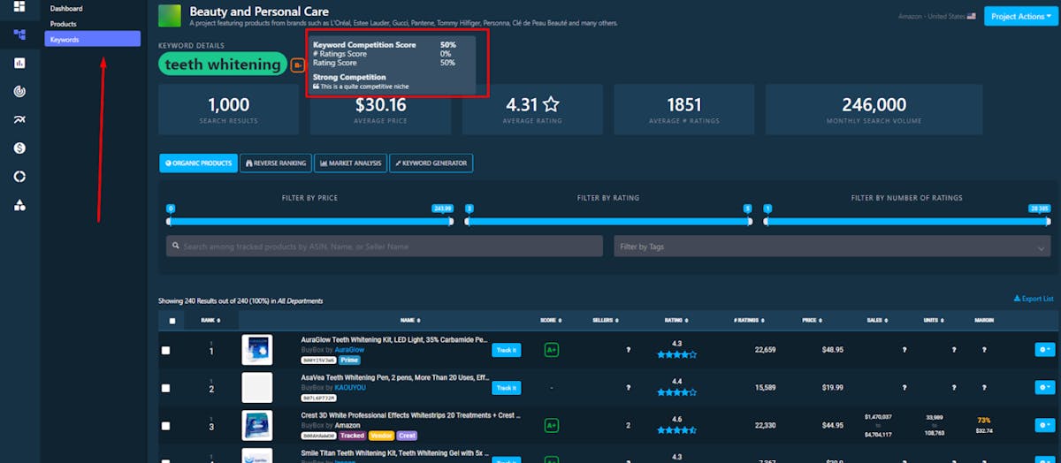
Task: Click the Amazon United States marketplace flag
Action: click(972, 16)
